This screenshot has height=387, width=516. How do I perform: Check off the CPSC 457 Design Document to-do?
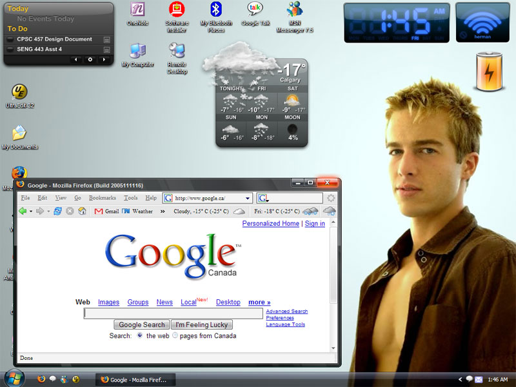pos(10,39)
